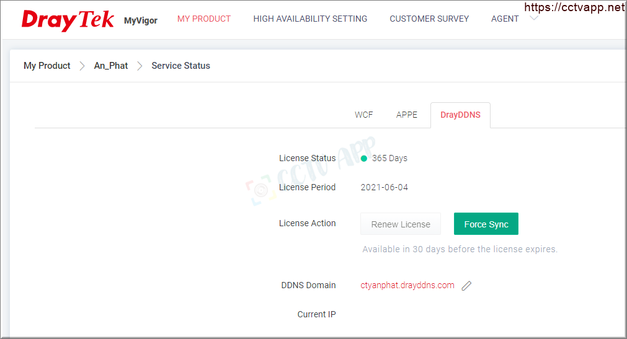This screenshot has height=339, width=627.
Task: Open the MY PRODUCT menu
Action: [204, 19]
